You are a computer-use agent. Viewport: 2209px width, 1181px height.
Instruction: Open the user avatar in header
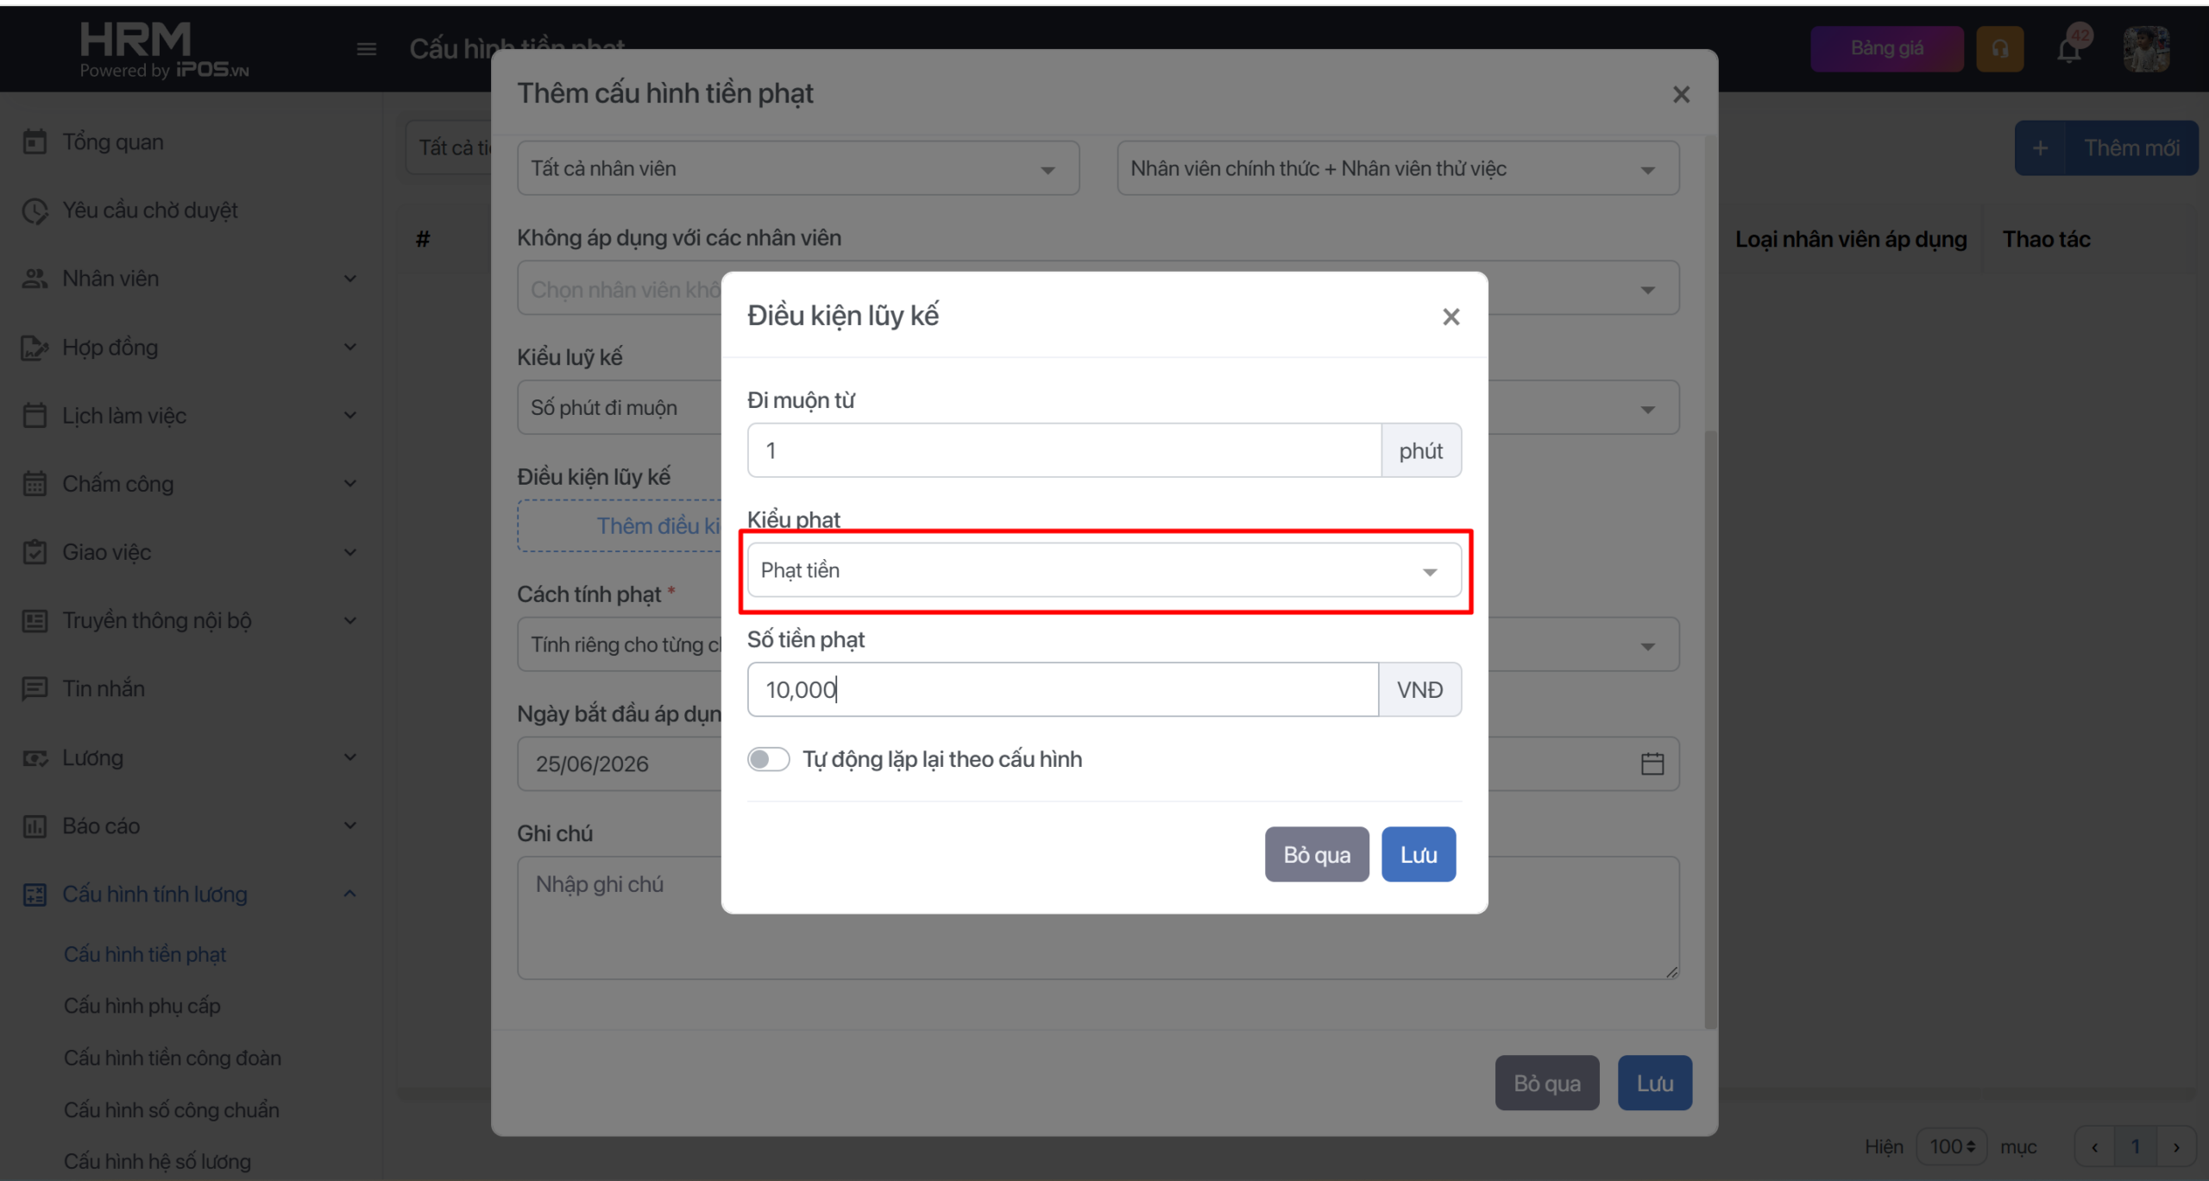point(2146,49)
